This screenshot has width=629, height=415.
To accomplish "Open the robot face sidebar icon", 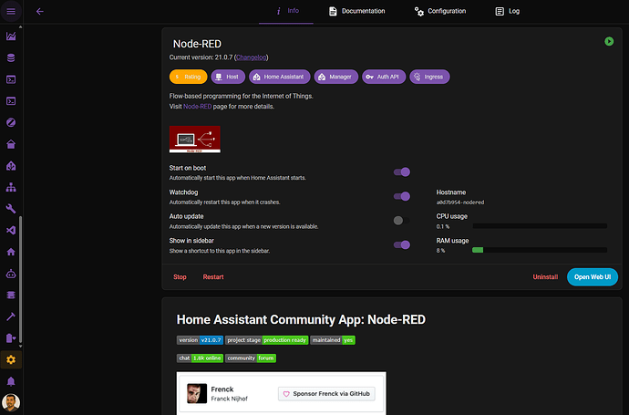I will 11,274.
